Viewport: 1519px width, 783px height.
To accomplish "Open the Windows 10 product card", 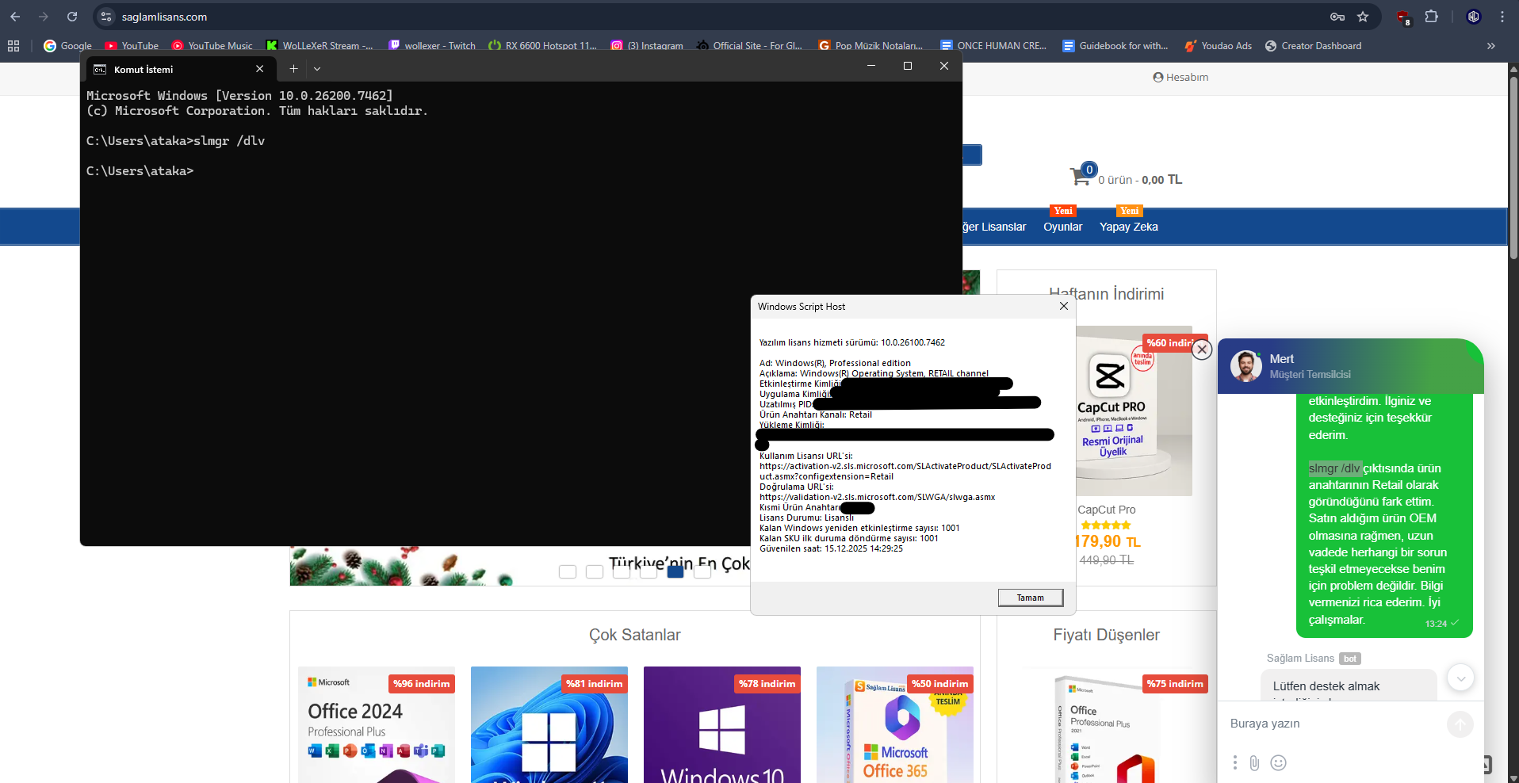I will point(722,724).
